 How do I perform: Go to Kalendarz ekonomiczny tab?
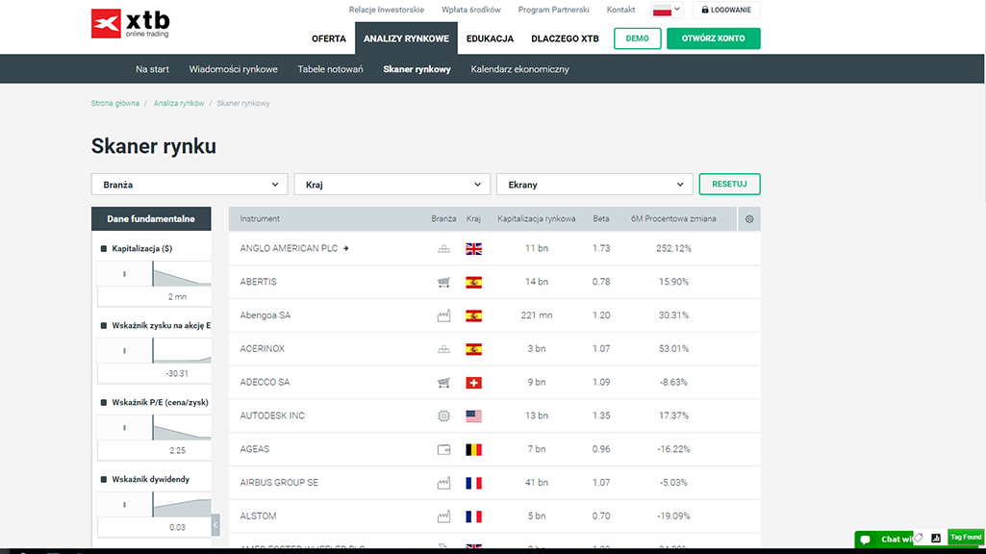pos(519,69)
